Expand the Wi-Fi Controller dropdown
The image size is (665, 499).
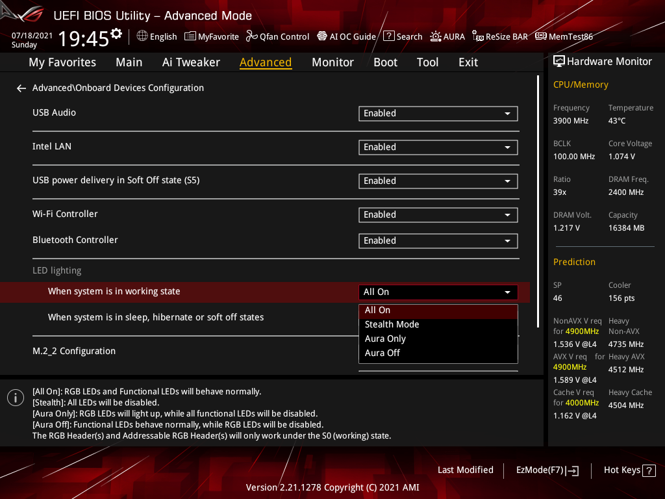click(438, 214)
